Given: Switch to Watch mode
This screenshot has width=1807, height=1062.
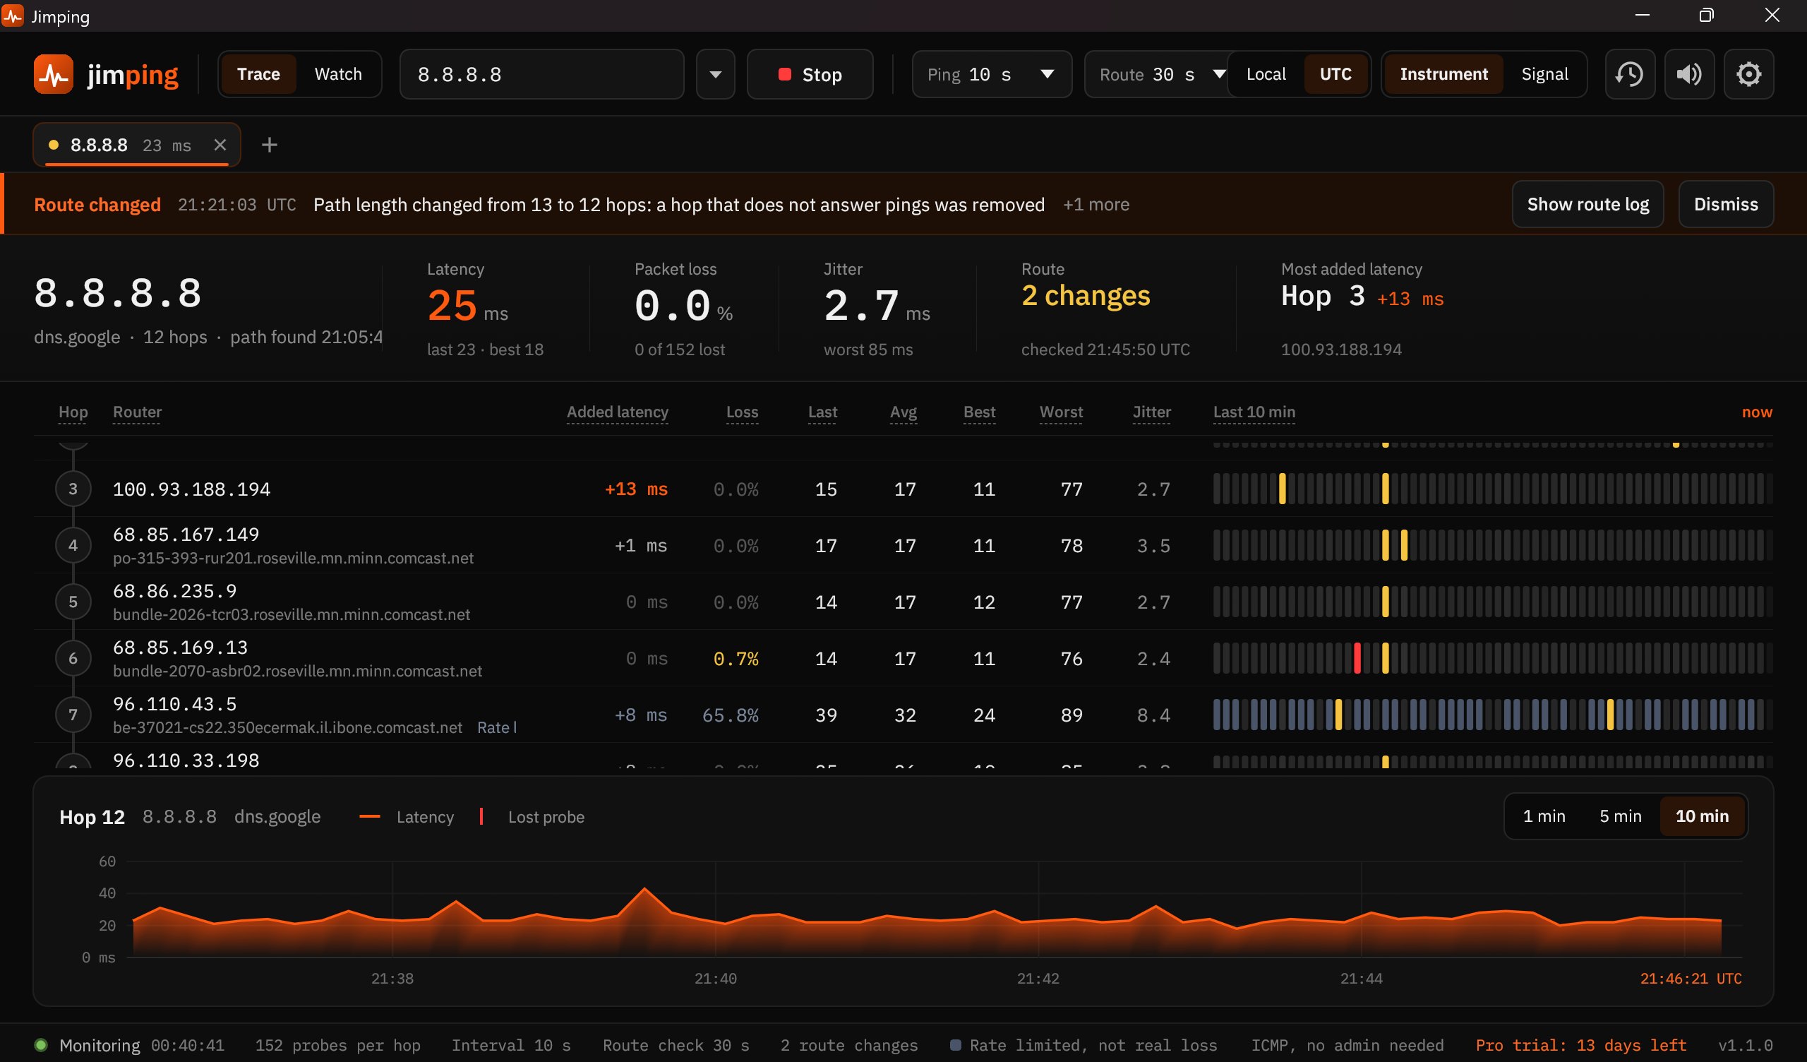Looking at the screenshot, I should pyautogui.click(x=337, y=74).
